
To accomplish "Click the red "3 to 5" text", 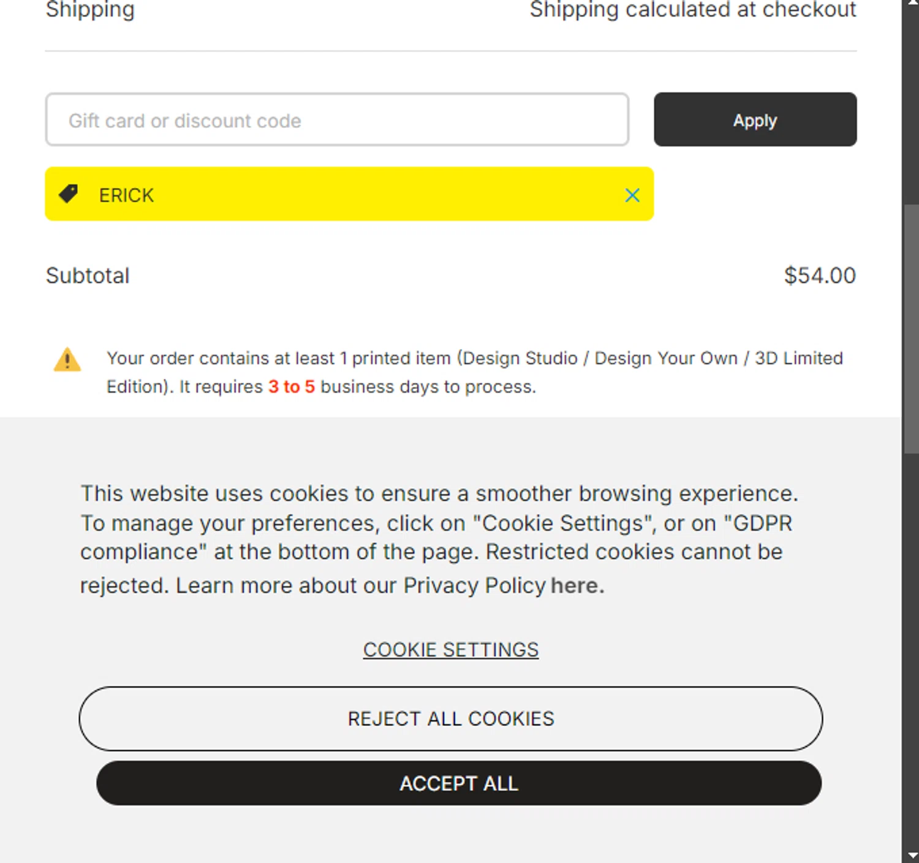I will click(291, 387).
